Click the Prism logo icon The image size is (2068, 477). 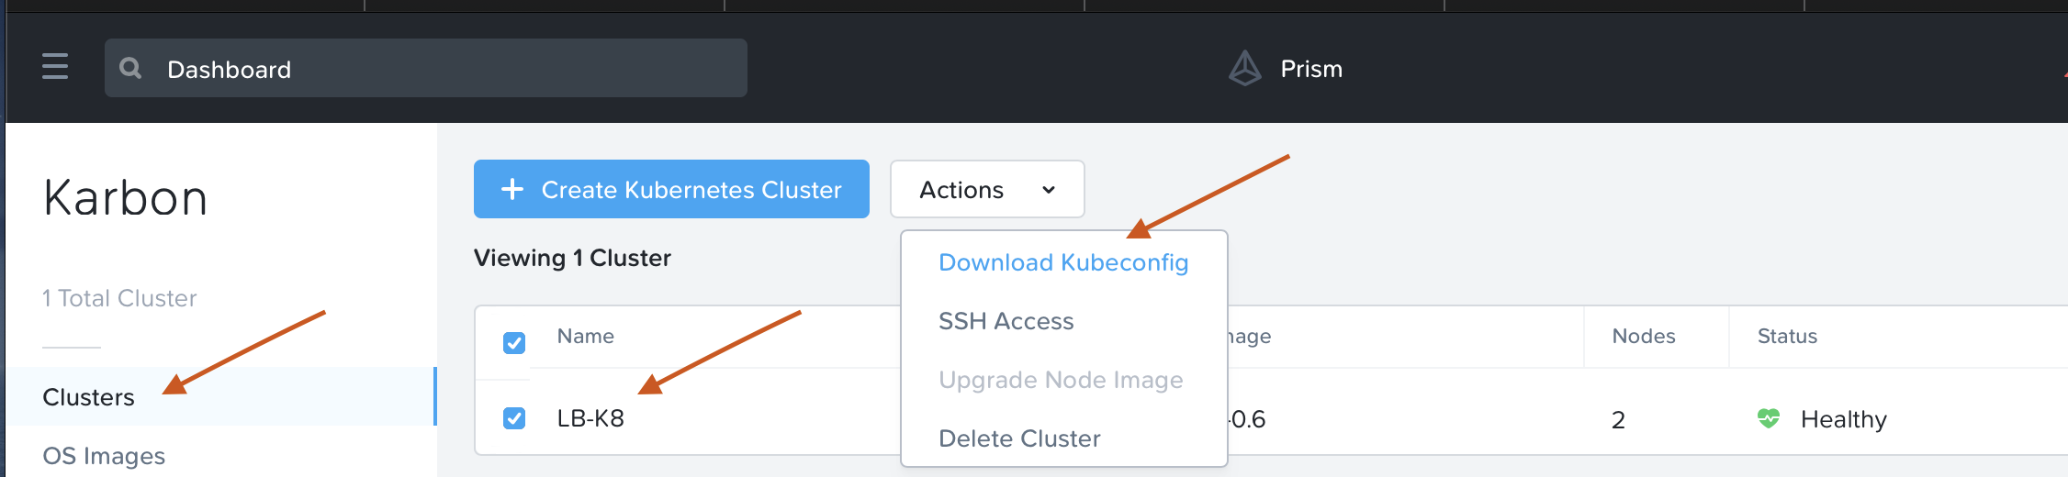(x=1244, y=69)
